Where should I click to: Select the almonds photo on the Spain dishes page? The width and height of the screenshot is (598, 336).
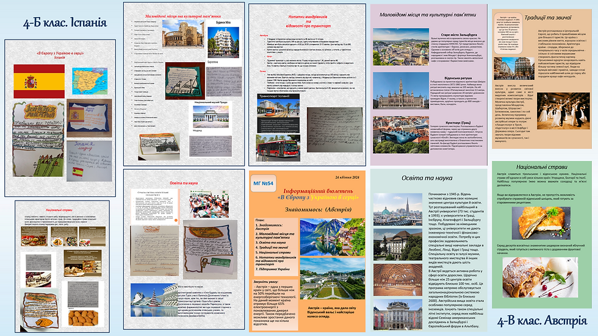pyautogui.click(x=83, y=318)
